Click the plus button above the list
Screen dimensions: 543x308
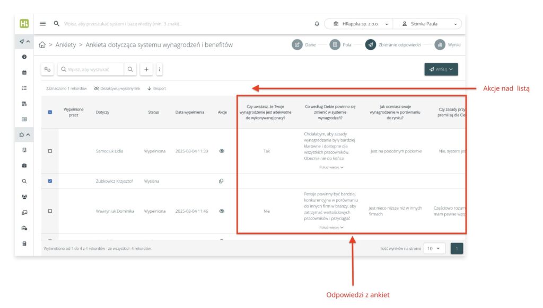coord(146,69)
